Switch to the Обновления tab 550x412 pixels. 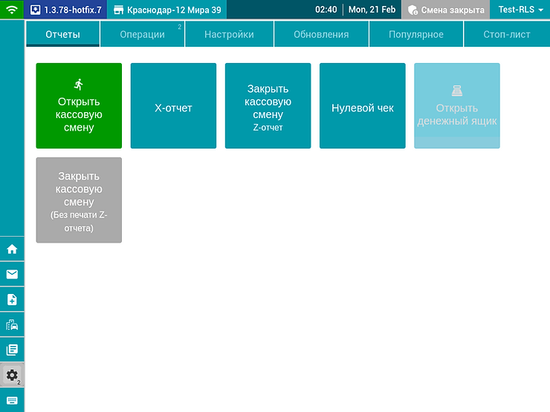321,34
